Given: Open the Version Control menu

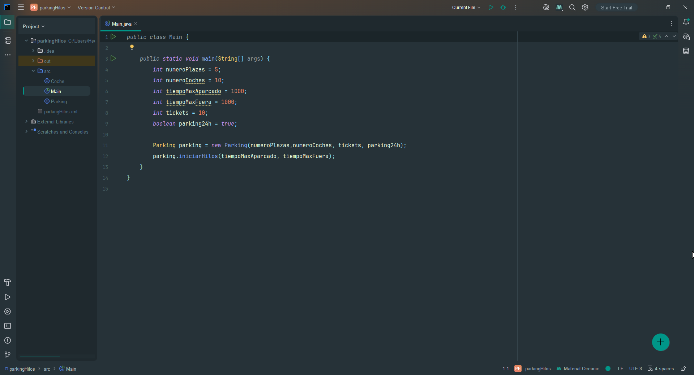Looking at the screenshot, I should coord(96,7).
